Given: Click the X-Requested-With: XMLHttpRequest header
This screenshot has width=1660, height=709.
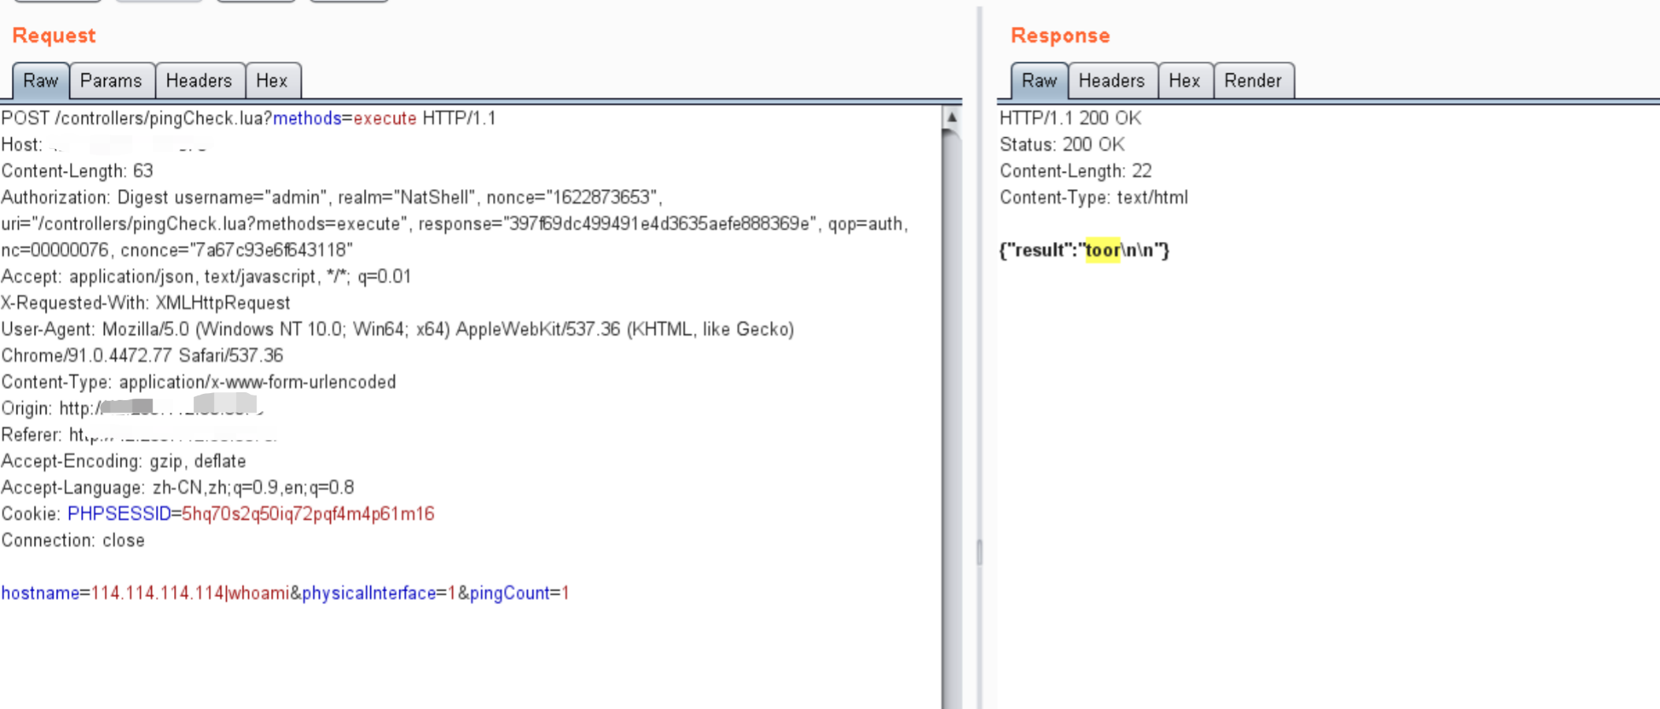Looking at the screenshot, I should [146, 303].
